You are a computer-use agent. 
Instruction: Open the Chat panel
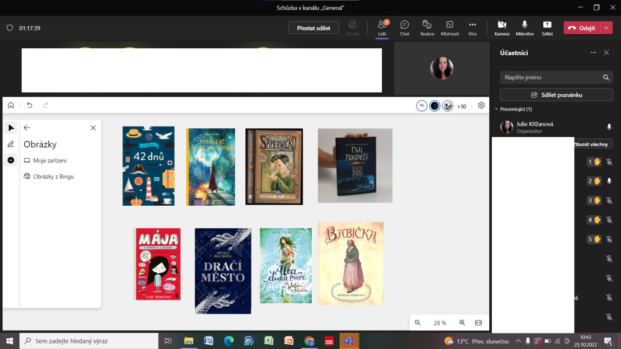(x=404, y=28)
